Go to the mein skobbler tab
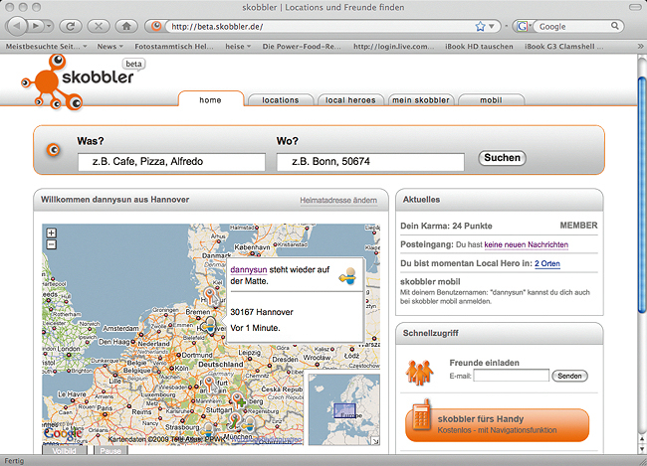The width and height of the screenshot is (647, 466). pyautogui.click(x=421, y=100)
